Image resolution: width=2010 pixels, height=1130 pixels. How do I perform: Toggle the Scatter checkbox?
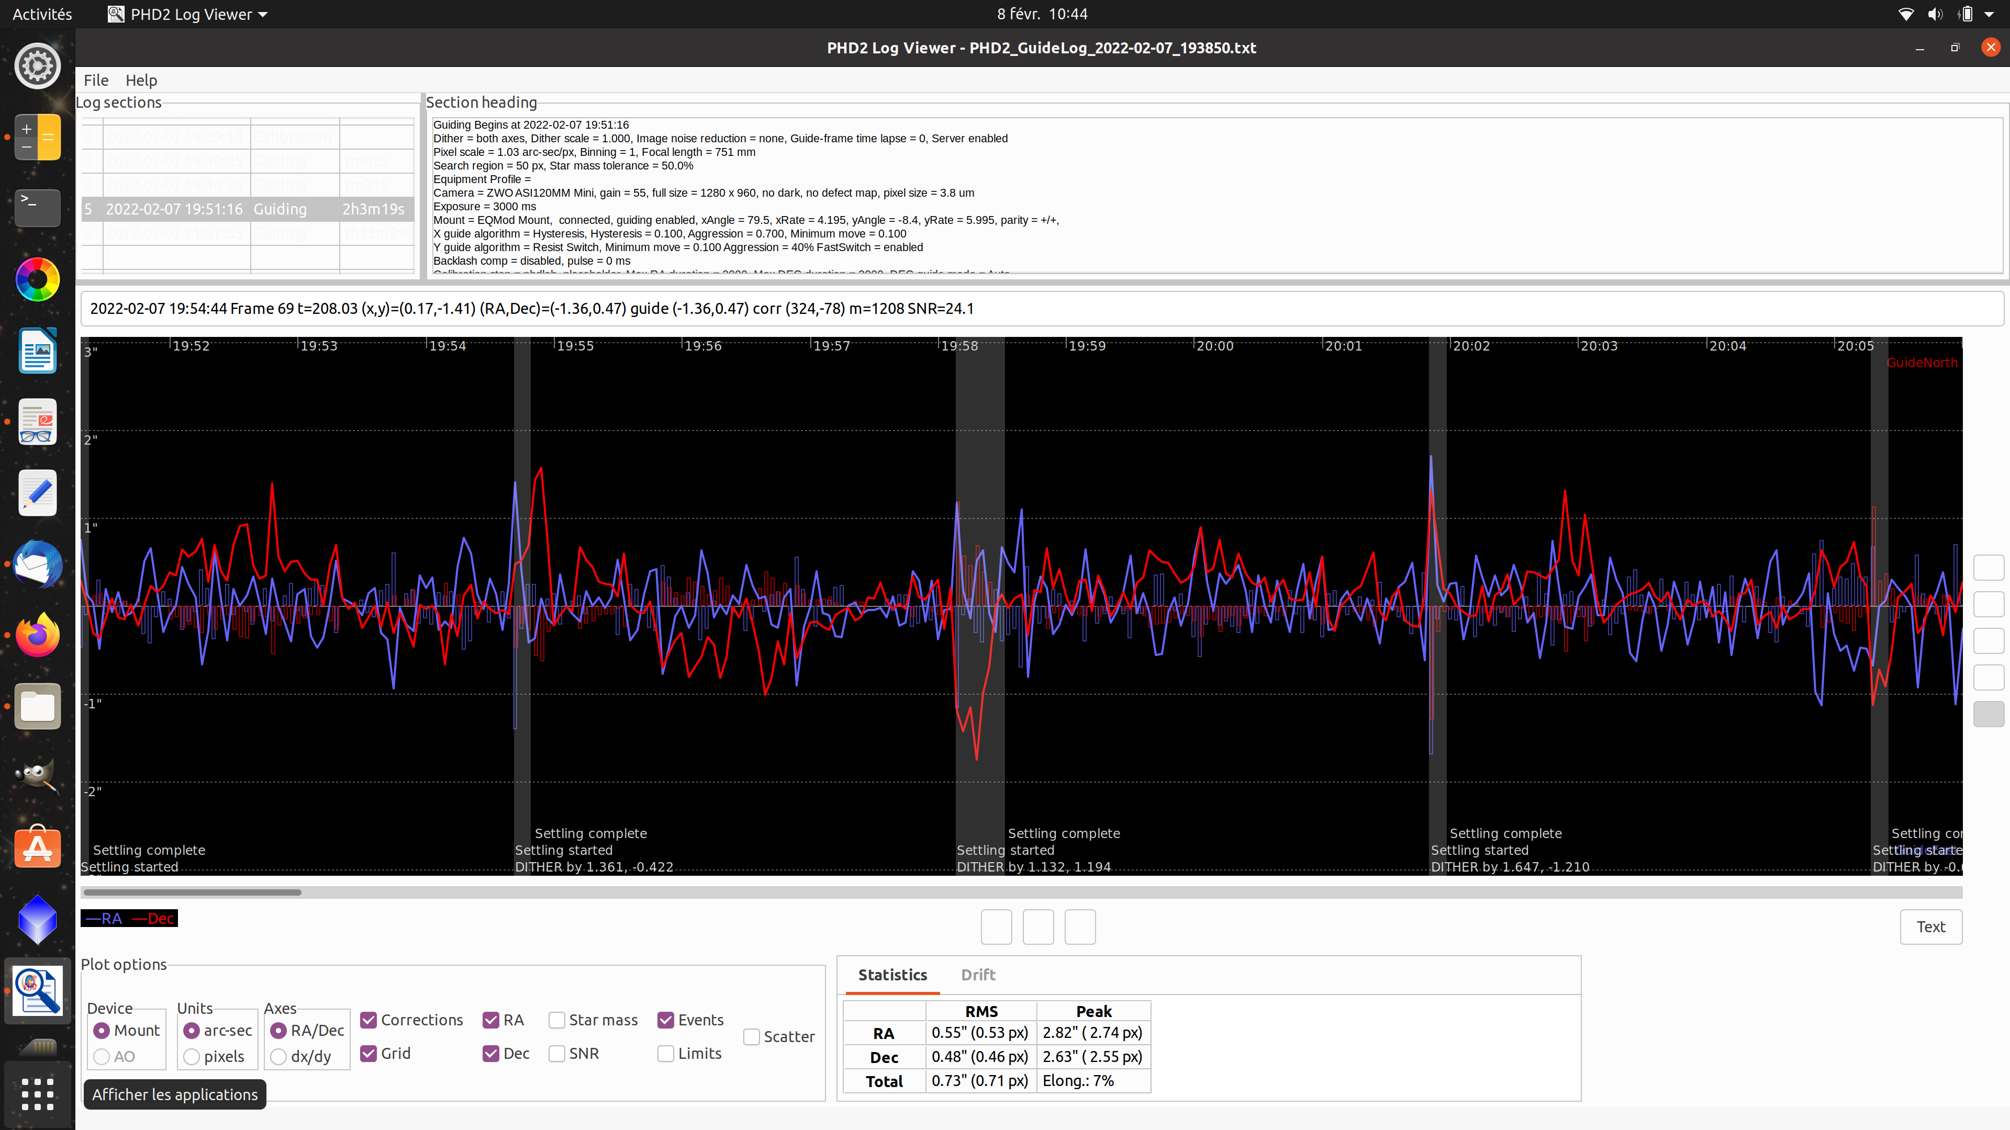pos(752,1036)
